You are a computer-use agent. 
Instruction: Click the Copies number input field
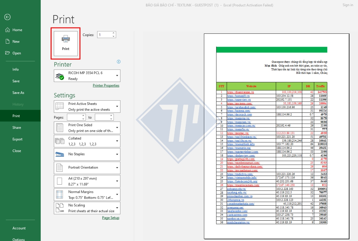[105, 35]
